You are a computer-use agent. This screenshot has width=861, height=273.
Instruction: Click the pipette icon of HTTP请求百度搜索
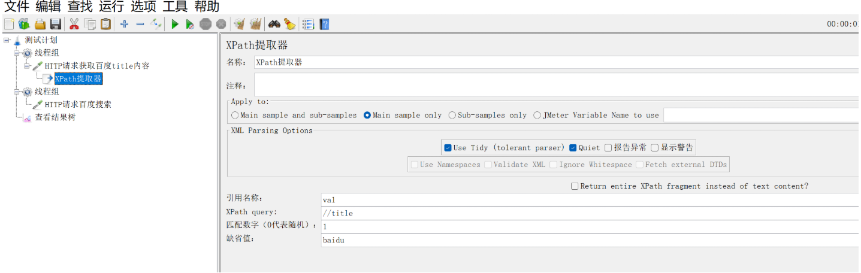(x=37, y=104)
